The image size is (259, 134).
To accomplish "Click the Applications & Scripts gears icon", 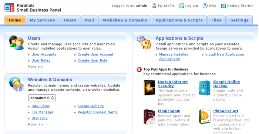I will [x=144, y=43].
